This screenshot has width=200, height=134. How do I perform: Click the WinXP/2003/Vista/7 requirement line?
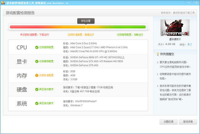[x=80, y=102]
